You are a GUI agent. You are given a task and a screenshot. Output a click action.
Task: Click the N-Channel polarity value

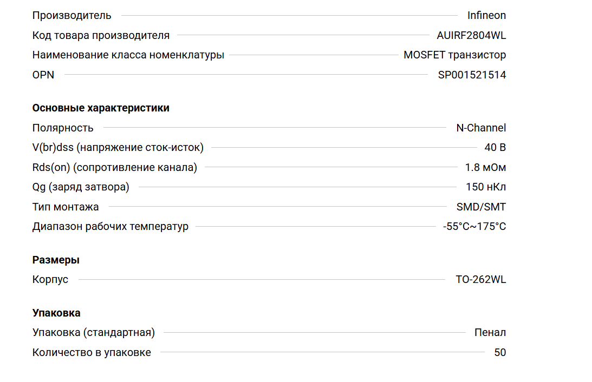click(481, 128)
